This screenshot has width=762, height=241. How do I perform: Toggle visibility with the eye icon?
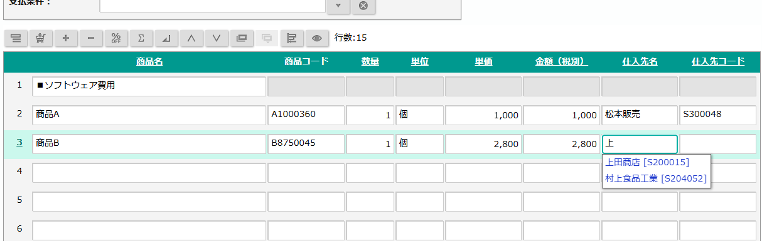click(317, 38)
